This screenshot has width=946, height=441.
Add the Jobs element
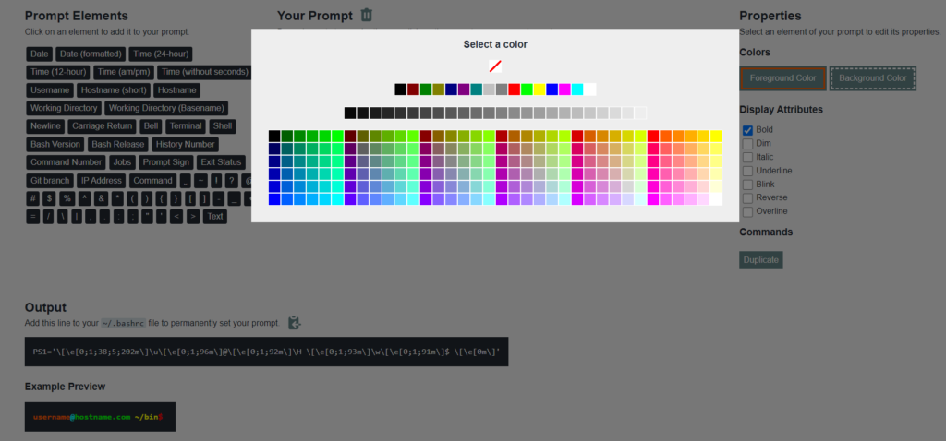[123, 162]
